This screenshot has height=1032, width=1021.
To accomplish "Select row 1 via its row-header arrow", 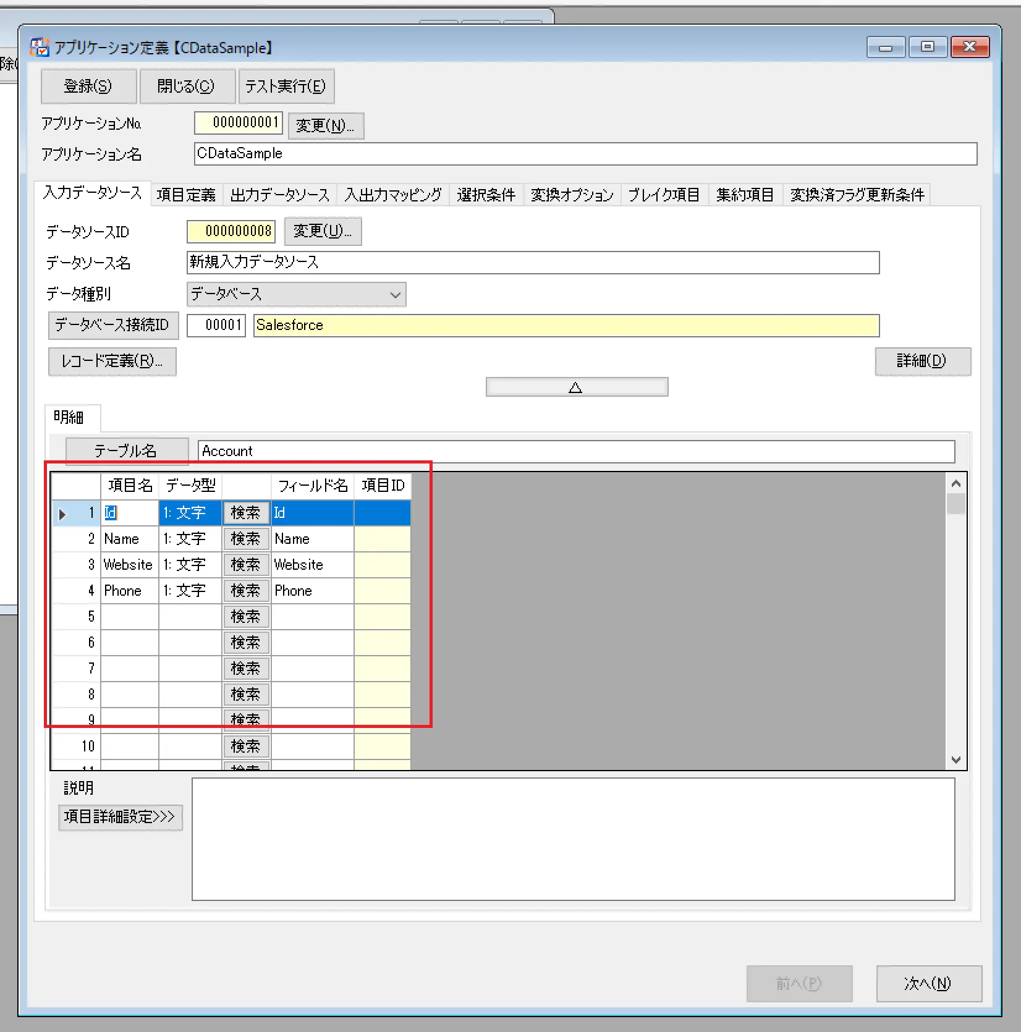I will pos(62,514).
